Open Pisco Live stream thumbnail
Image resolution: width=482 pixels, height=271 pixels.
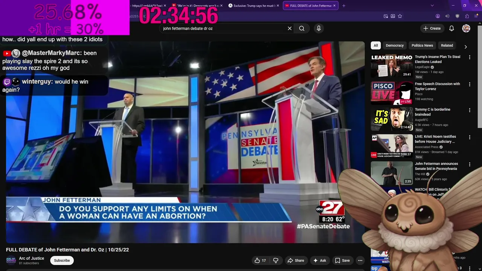click(392, 93)
